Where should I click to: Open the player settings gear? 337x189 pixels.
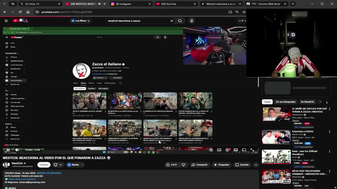[227, 150]
